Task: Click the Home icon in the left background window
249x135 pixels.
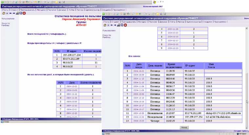Action: [4, 13]
